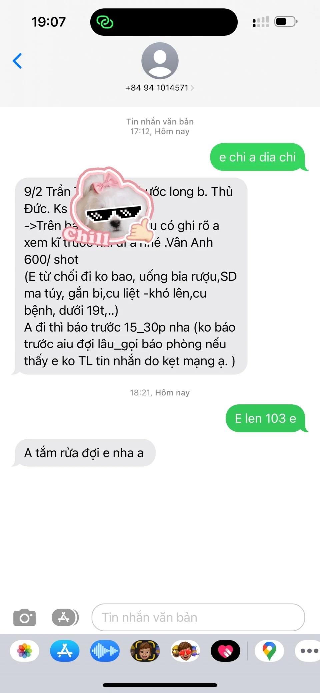Screen dimensions: 320x693
Task: Open Memoji Stickers with heart-eyes face
Action: click(185, 651)
